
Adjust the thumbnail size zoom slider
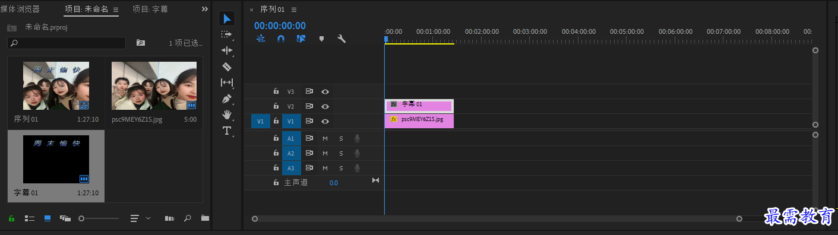pos(99,218)
